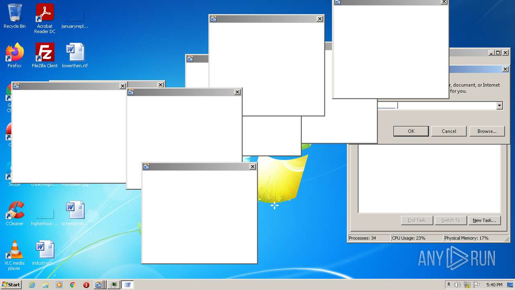Click the CPU Usage: 23% status text

pyautogui.click(x=408, y=238)
